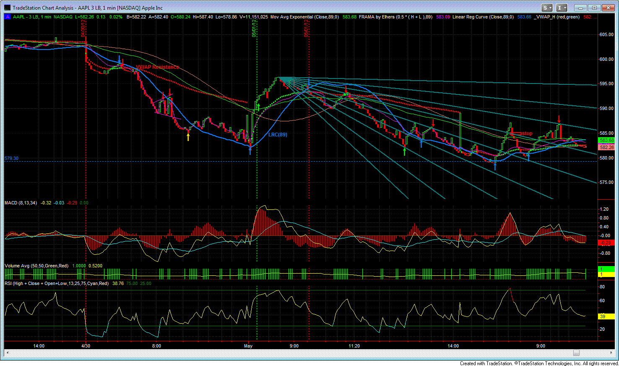Viewport: 619px width, 366px height.
Task: Click the red "05/01/12" vertical date marker label
Action: 307,28
